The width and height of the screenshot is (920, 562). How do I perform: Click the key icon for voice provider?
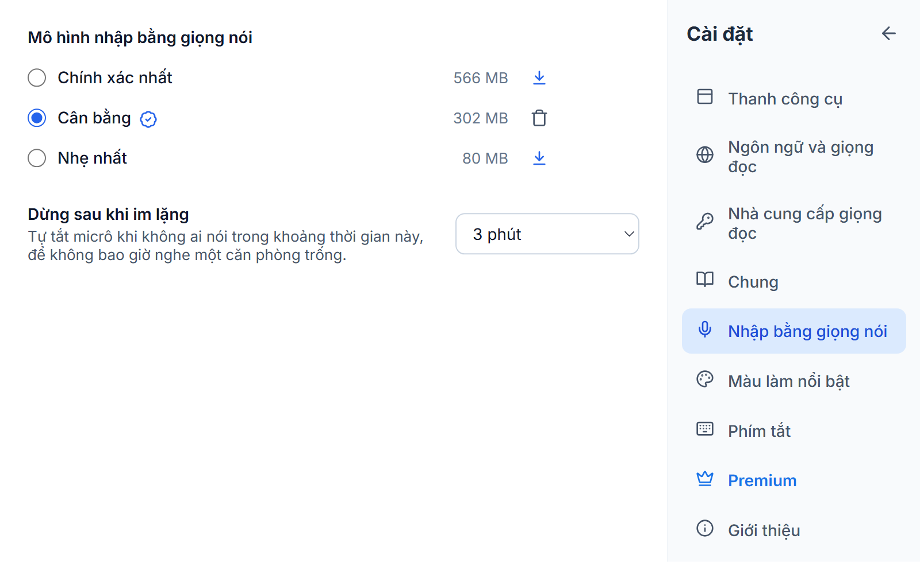click(x=704, y=221)
